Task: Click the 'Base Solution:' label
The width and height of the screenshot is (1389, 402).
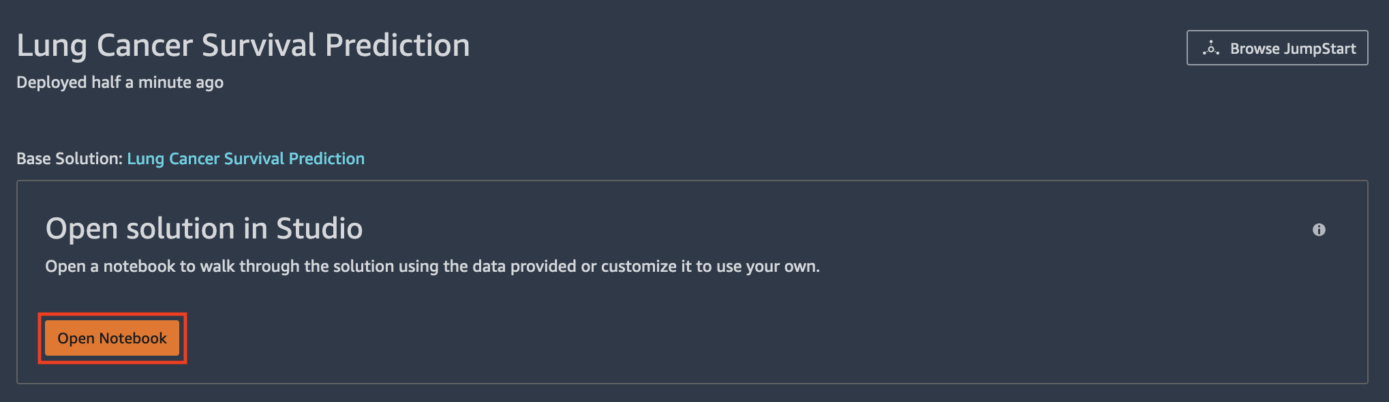Action: (70, 159)
